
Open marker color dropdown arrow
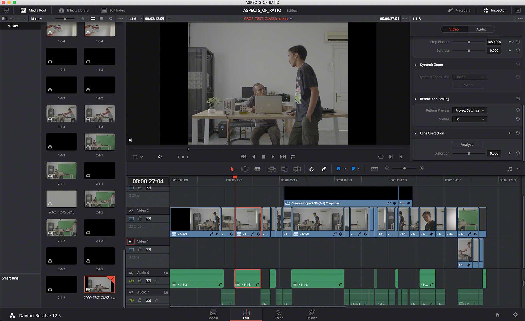[359, 169]
